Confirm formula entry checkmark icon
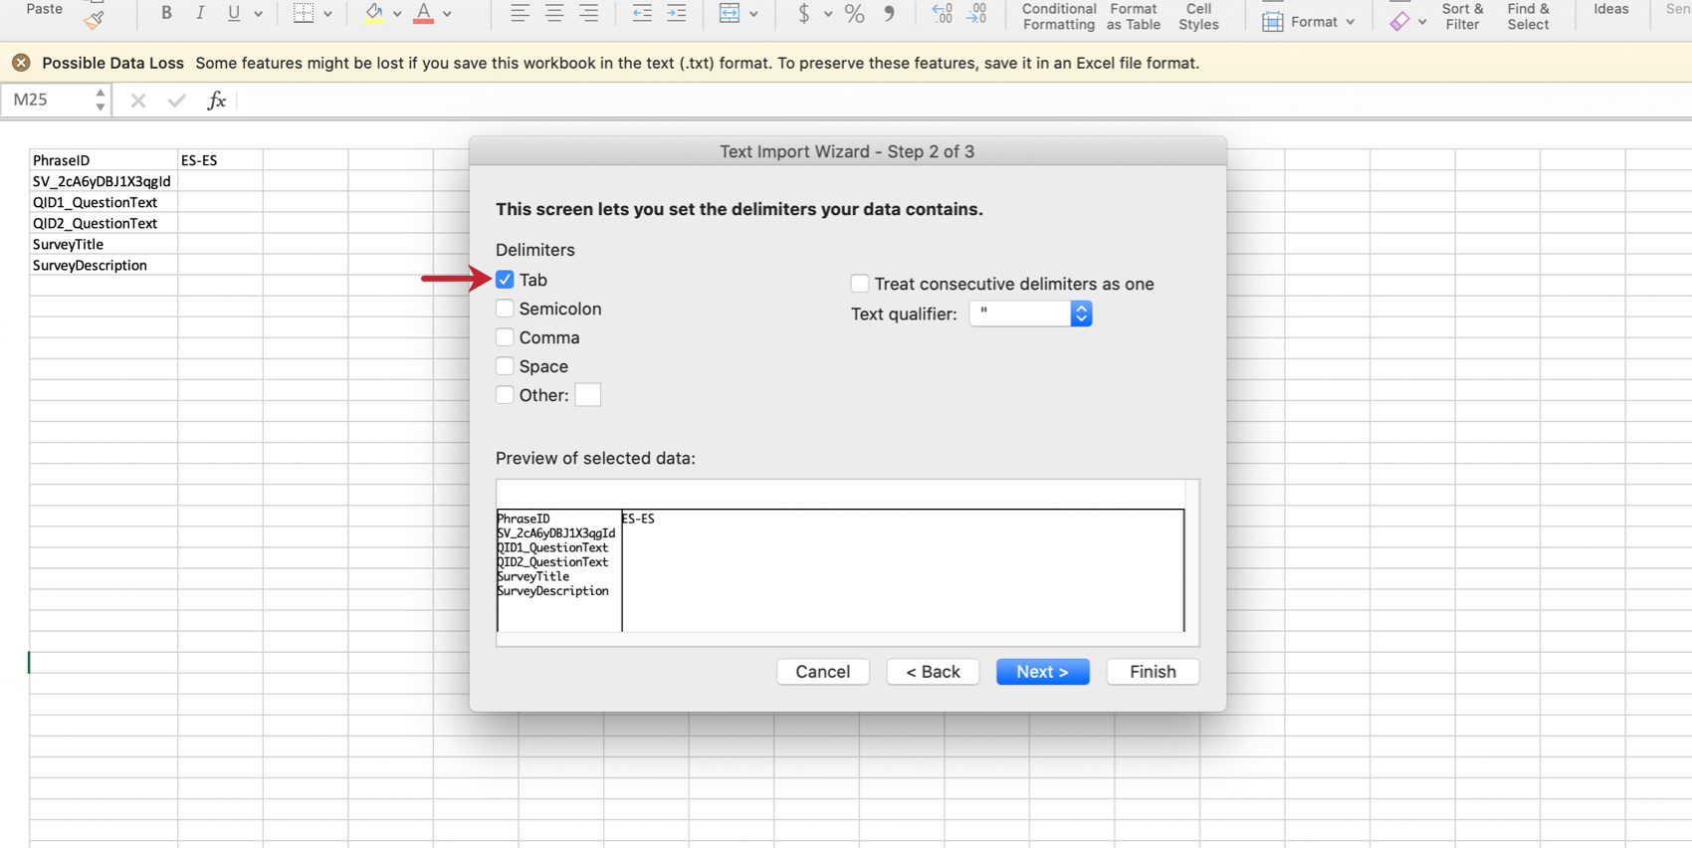The image size is (1692, 848). click(x=176, y=100)
